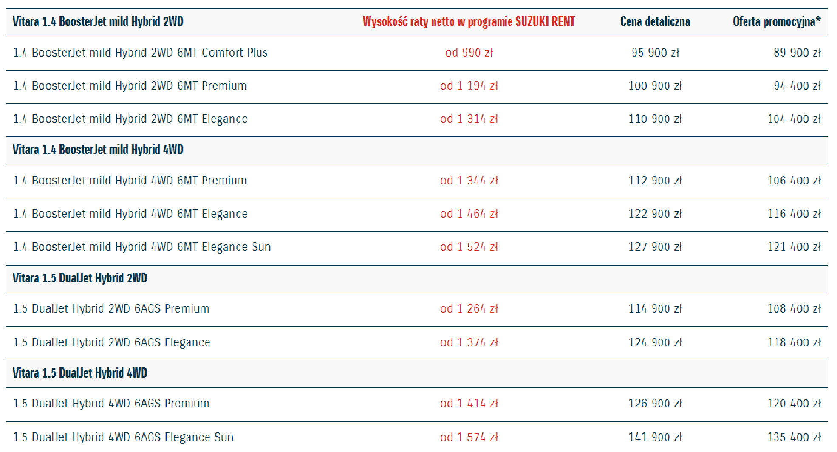Screen dimensions: 837x452
Task: Click the 'od 1 314 zł' rate
Action: point(469,119)
